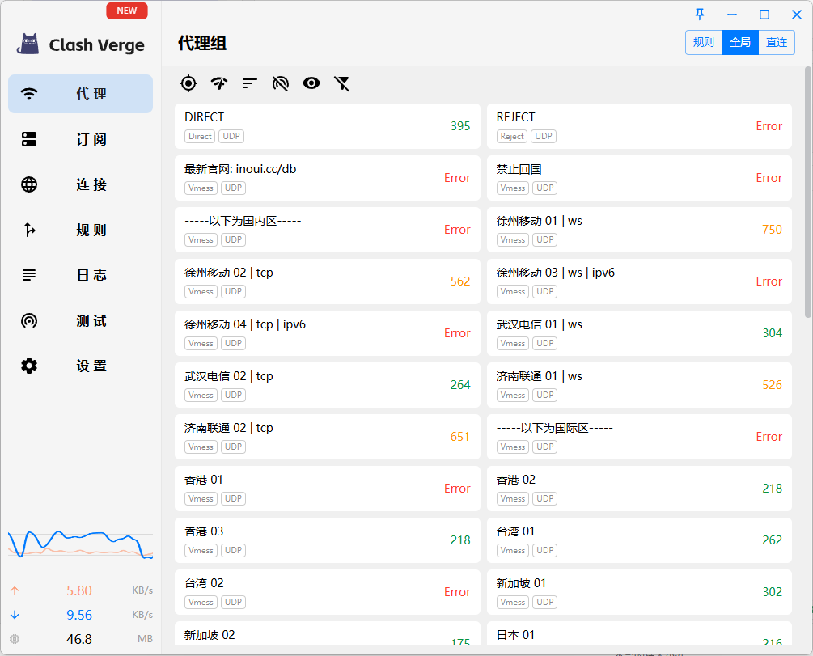The image size is (813, 656).
Task: Switch proxy mode to 规则
Action: (x=703, y=41)
